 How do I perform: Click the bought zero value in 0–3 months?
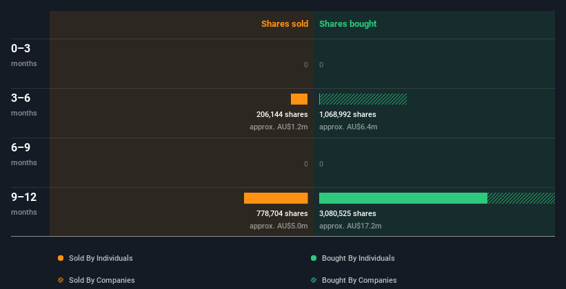(x=321, y=65)
